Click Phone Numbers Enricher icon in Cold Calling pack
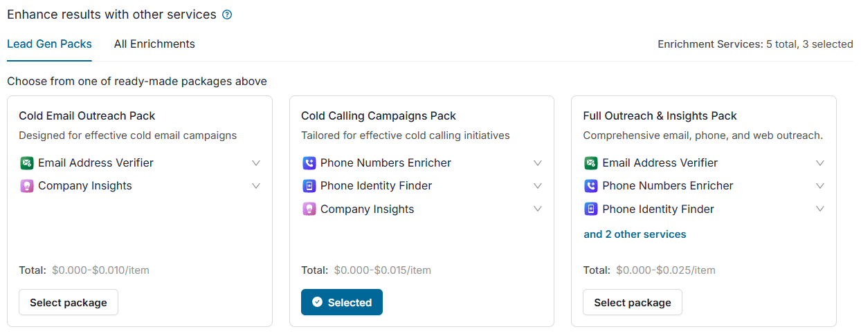This screenshot has width=861, height=336. 309,163
